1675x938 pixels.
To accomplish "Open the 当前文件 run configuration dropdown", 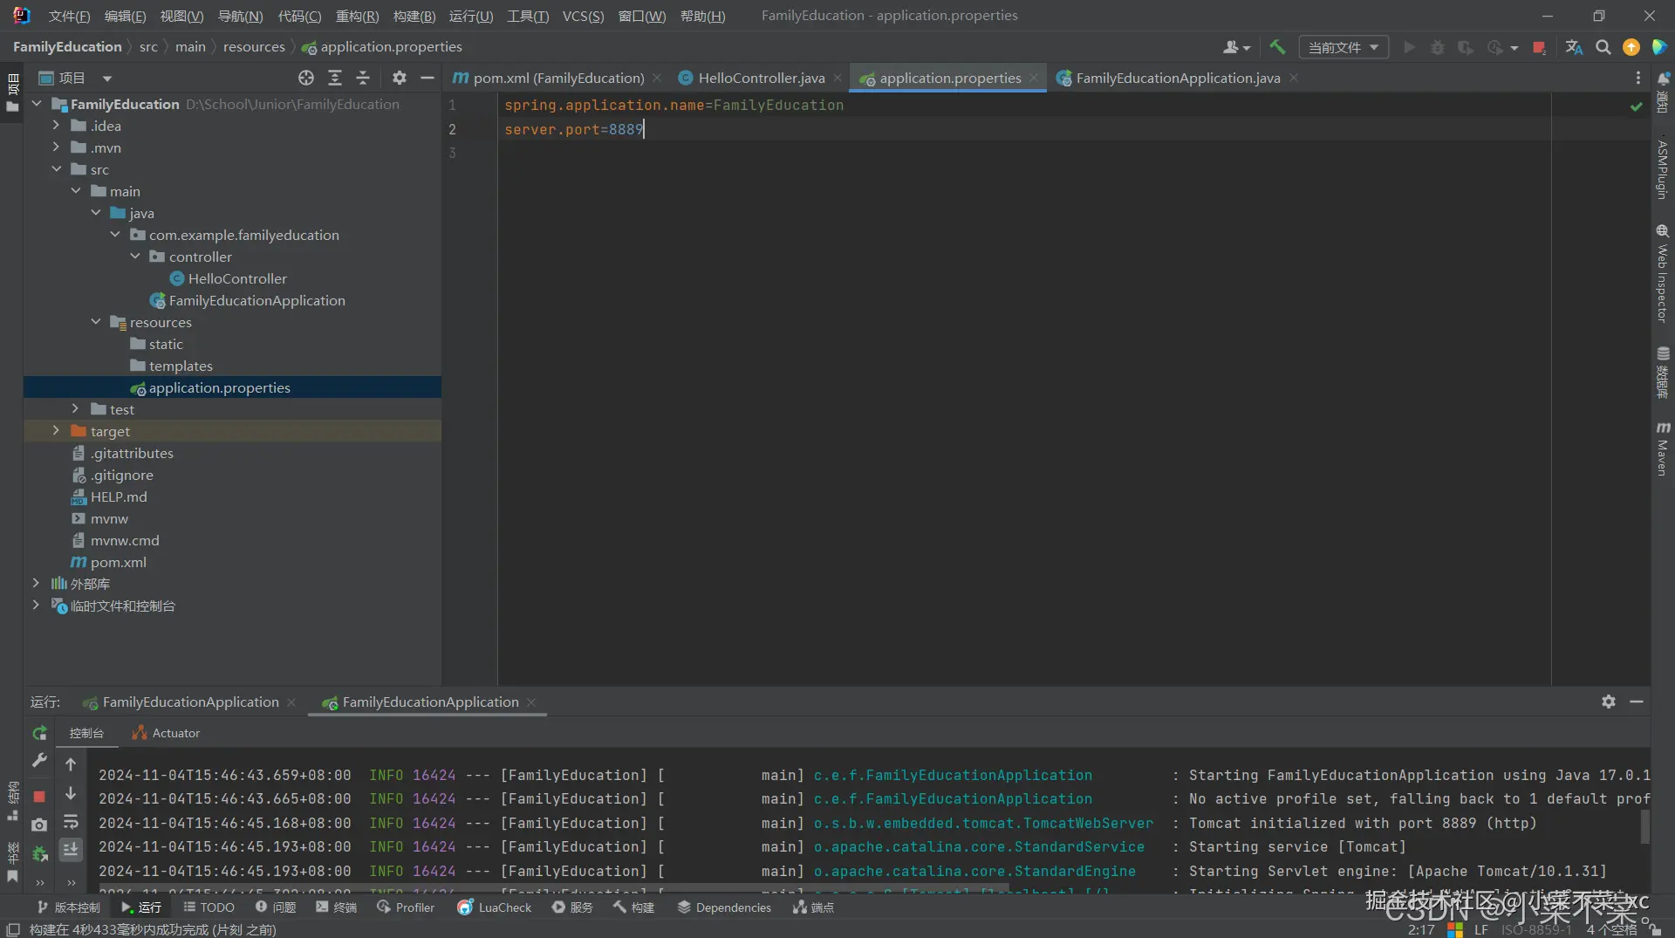I will point(1343,47).
